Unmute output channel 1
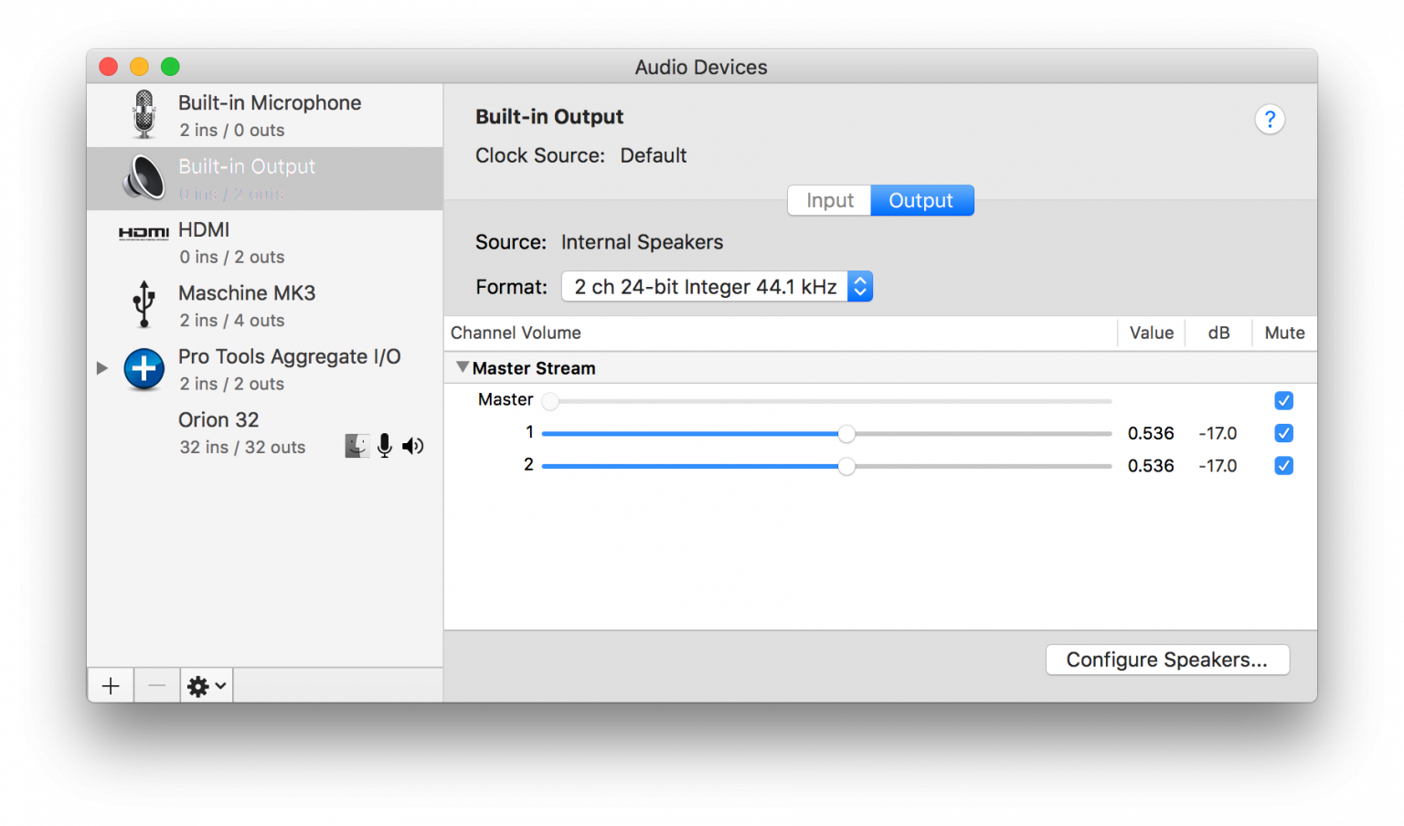 (x=1283, y=433)
